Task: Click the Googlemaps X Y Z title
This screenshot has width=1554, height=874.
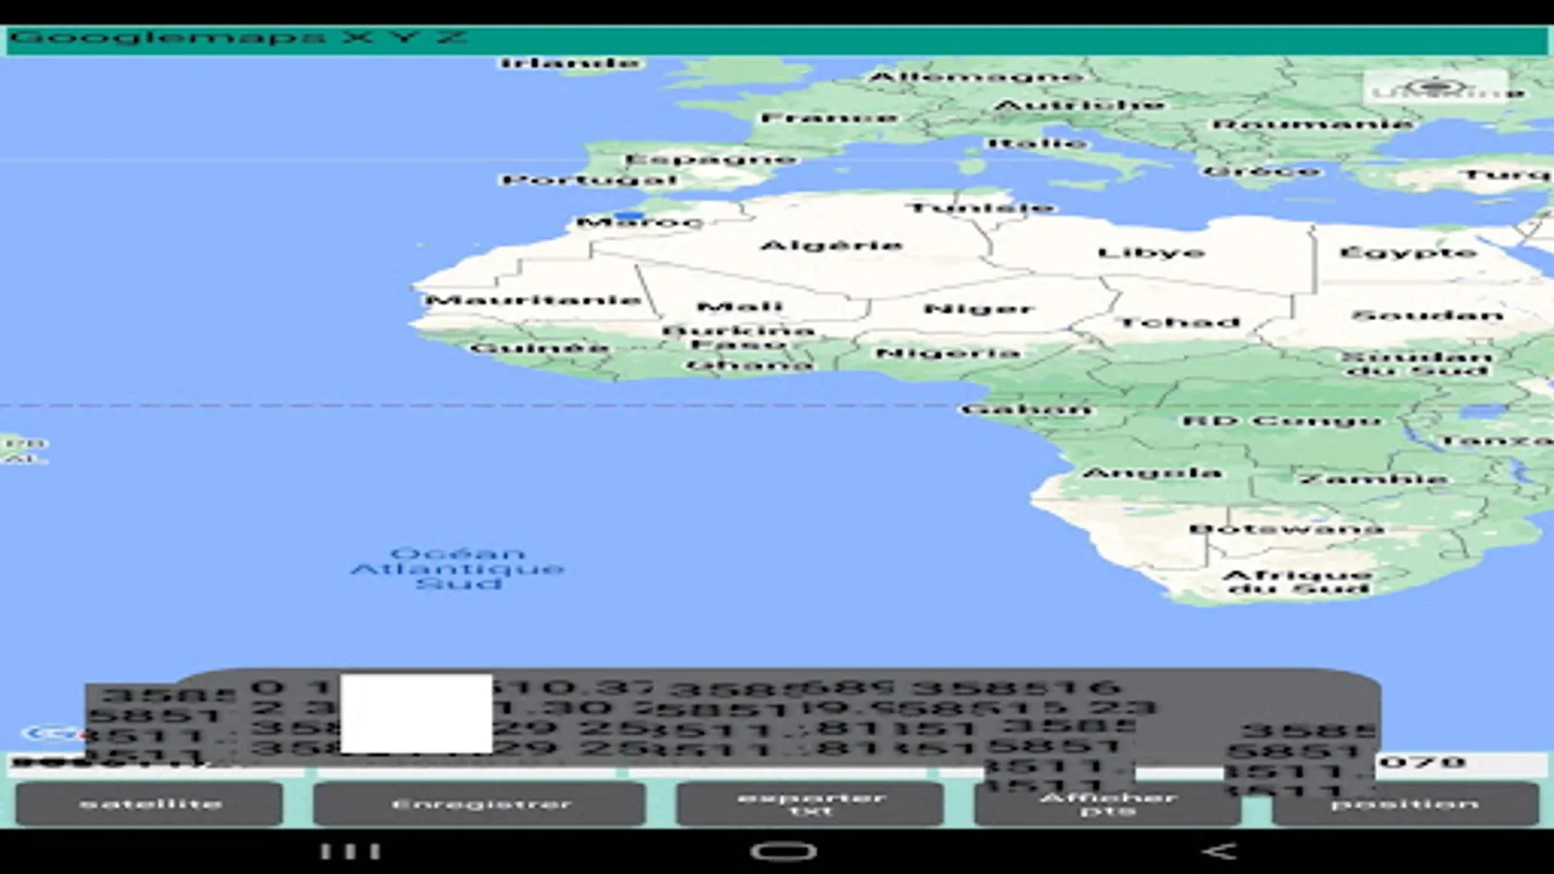Action: tap(239, 39)
